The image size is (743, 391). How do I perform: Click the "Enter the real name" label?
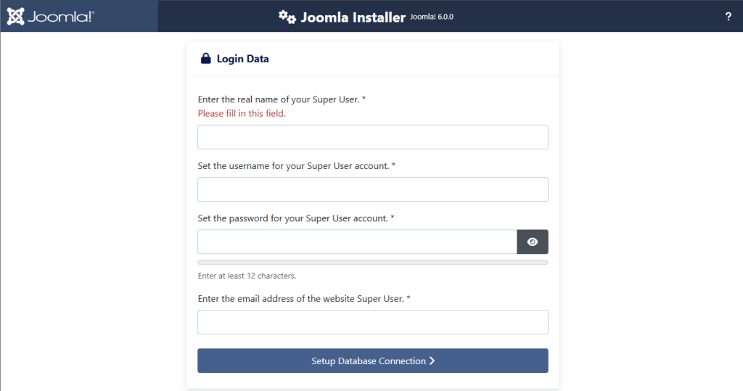[x=282, y=99]
